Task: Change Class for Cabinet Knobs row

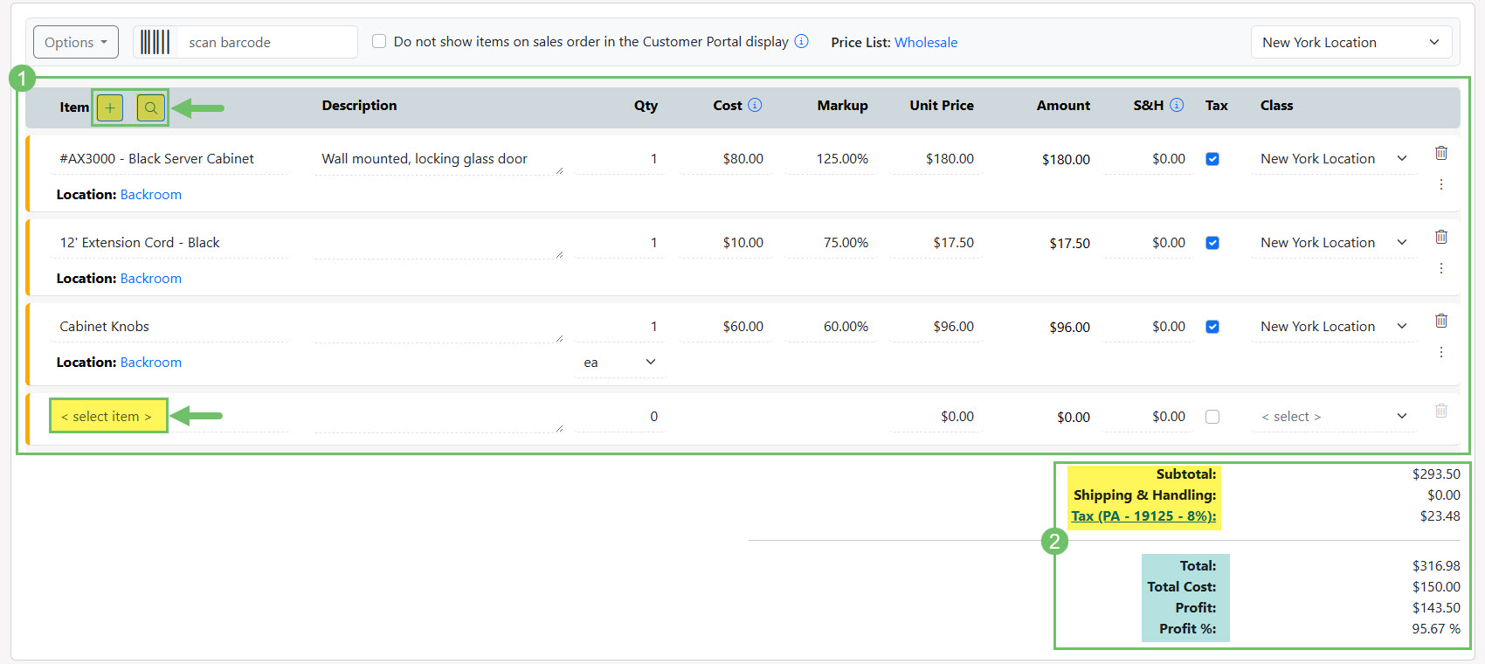Action: (1334, 327)
